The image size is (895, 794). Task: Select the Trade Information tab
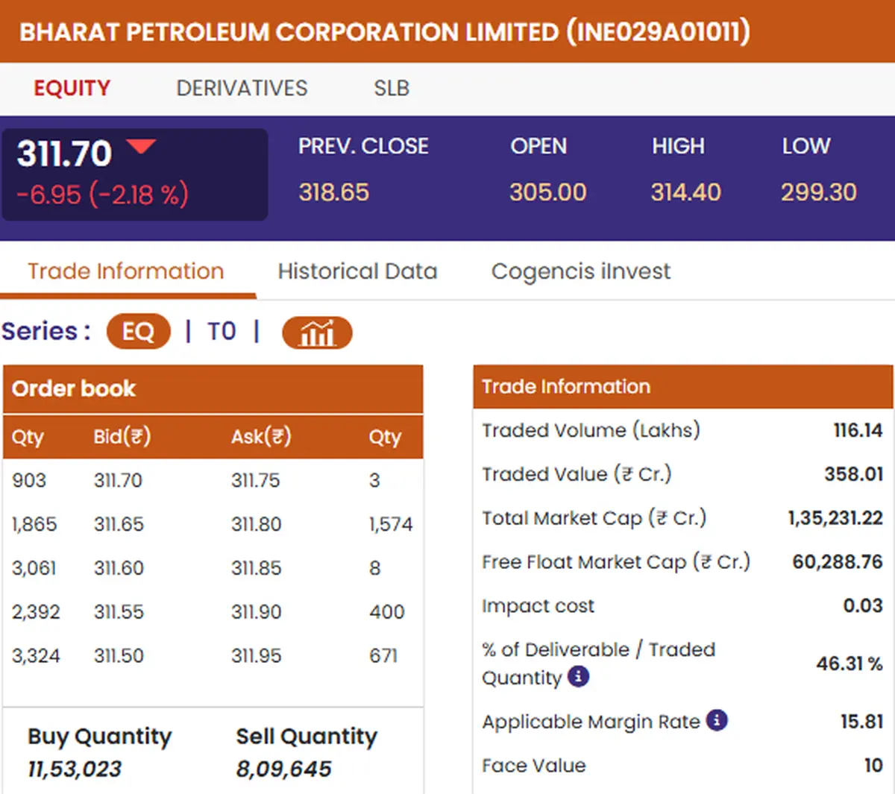pyautogui.click(x=126, y=271)
